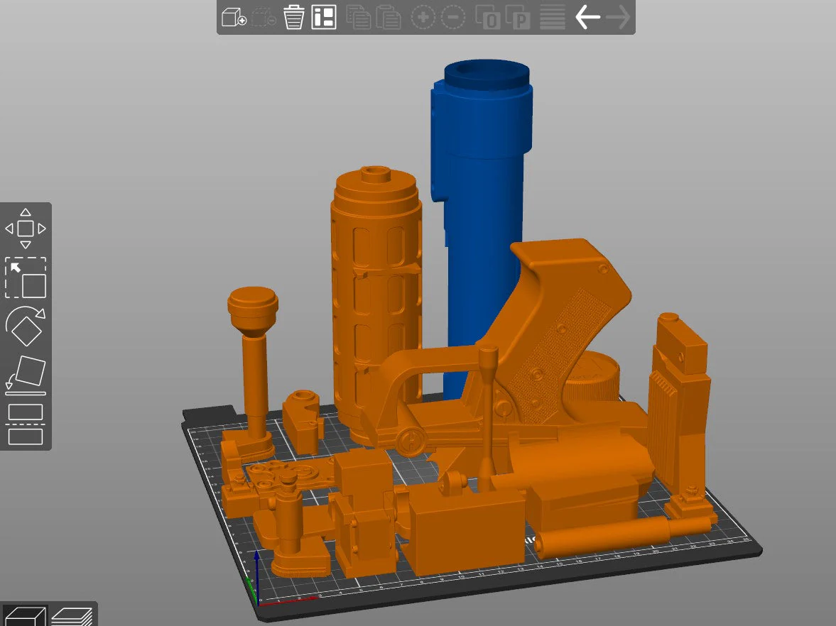This screenshot has height=626, width=836.
Task: Delete all objects with trash icon
Action: point(293,17)
